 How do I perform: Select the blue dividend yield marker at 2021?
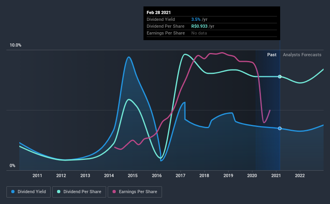tap(280, 128)
